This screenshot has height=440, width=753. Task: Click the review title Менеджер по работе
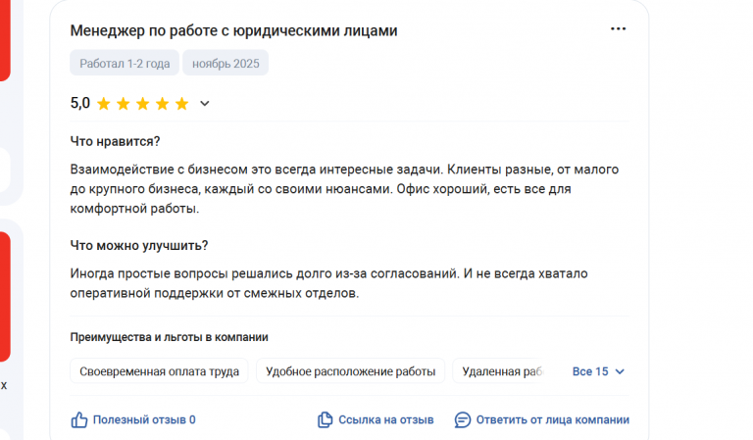point(233,30)
